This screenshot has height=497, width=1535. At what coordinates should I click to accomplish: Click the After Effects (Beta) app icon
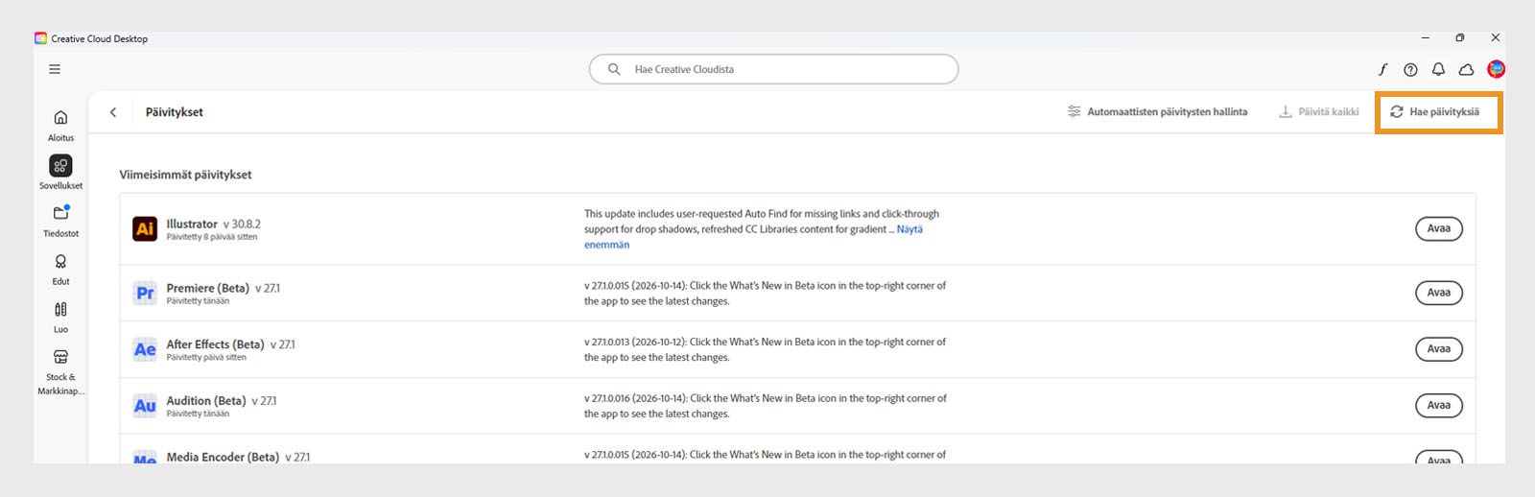pyautogui.click(x=145, y=349)
